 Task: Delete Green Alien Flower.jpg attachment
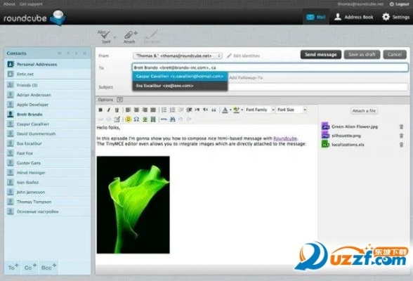pos(402,126)
